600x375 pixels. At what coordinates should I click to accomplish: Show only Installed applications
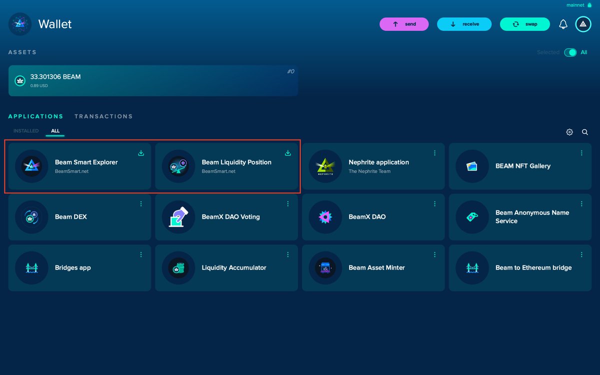coord(26,131)
